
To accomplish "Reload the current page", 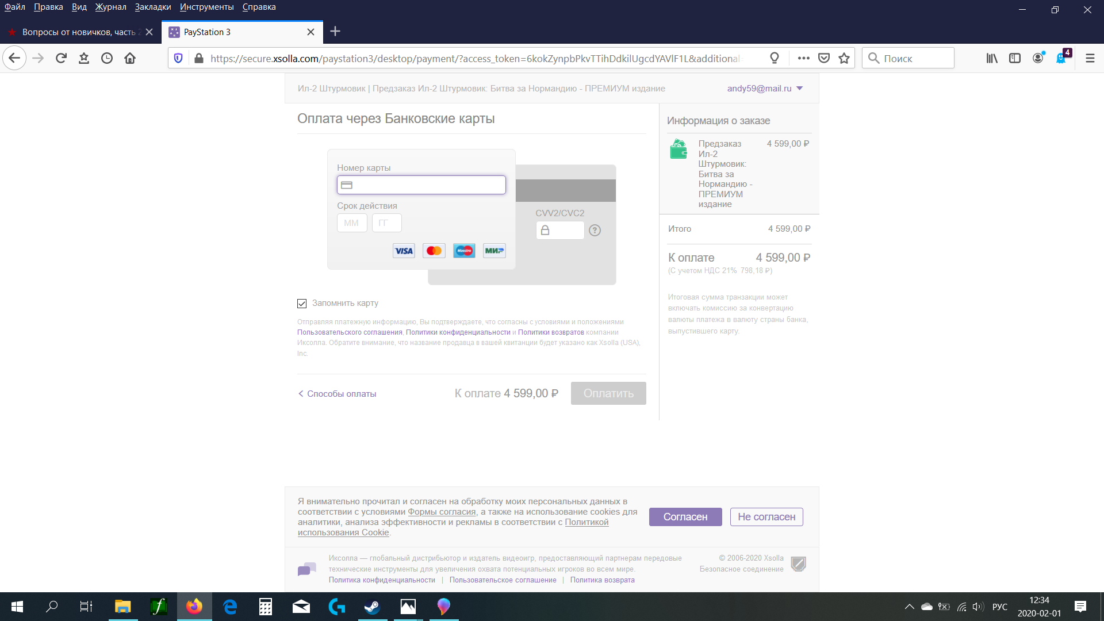I will [x=61, y=58].
